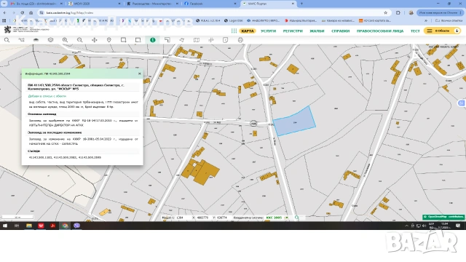Click the zoom in magnifier tool
Screen dimensions: 466x262
(65, 40)
